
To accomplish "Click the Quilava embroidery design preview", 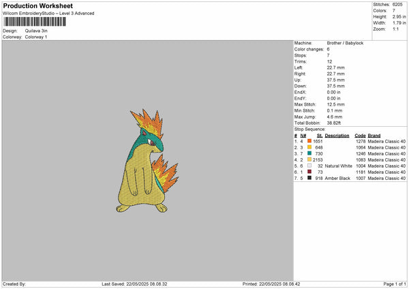I will [x=147, y=161].
